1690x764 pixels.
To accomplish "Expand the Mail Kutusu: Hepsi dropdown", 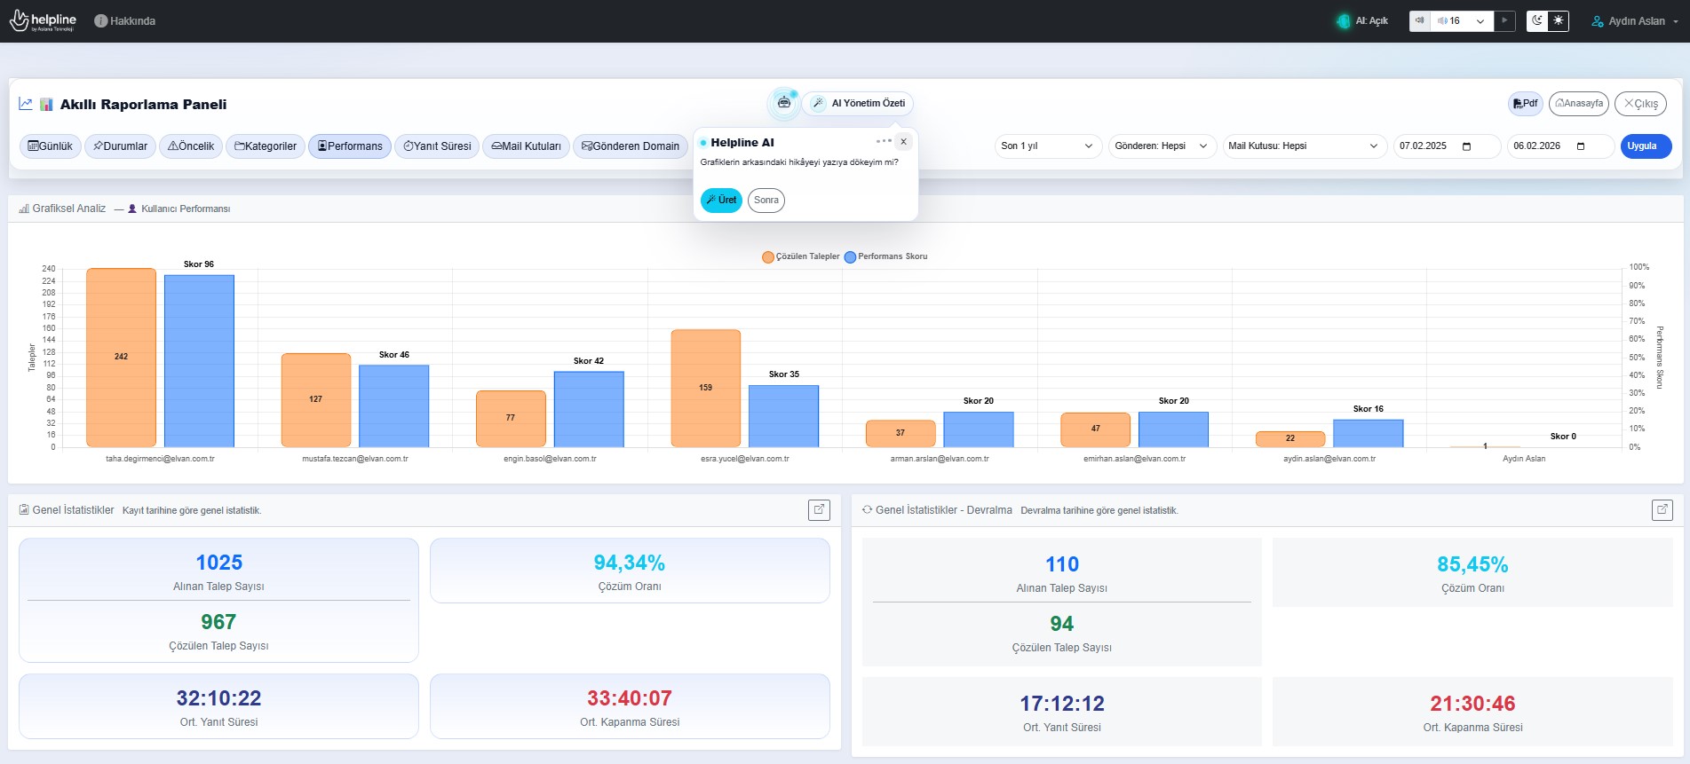I will click(x=1303, y=146).
